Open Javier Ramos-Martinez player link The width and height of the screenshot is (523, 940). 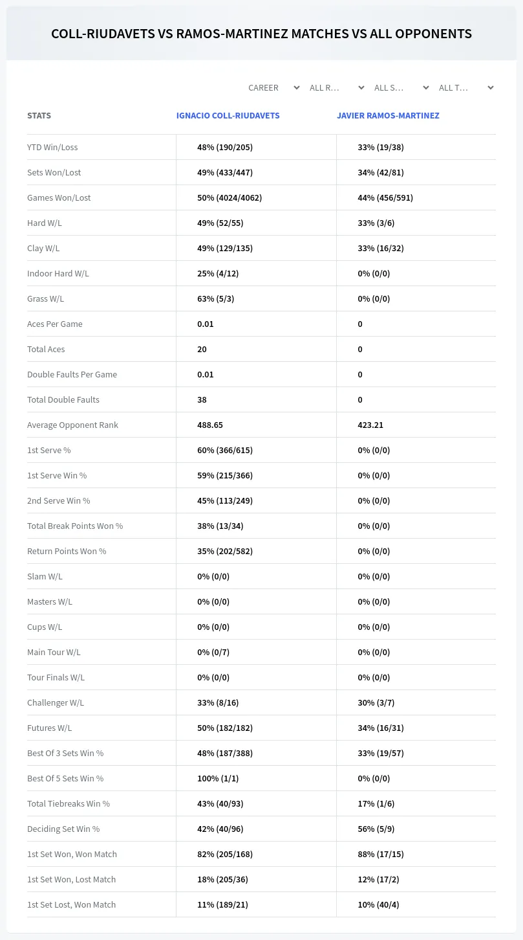[x=388, y=115]
